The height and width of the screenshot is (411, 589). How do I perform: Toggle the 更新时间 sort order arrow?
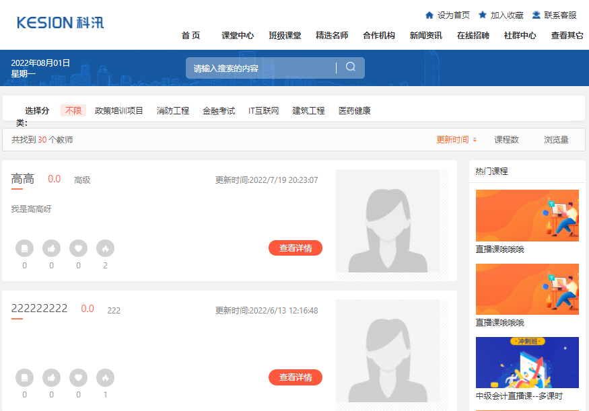(475, 140)
